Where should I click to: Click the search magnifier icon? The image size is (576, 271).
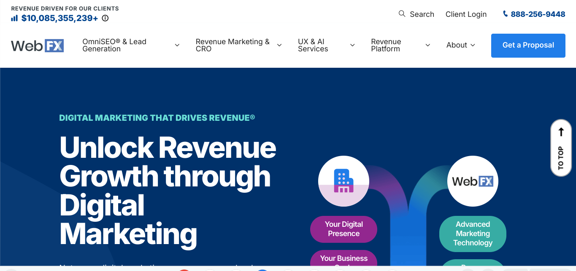402,13
